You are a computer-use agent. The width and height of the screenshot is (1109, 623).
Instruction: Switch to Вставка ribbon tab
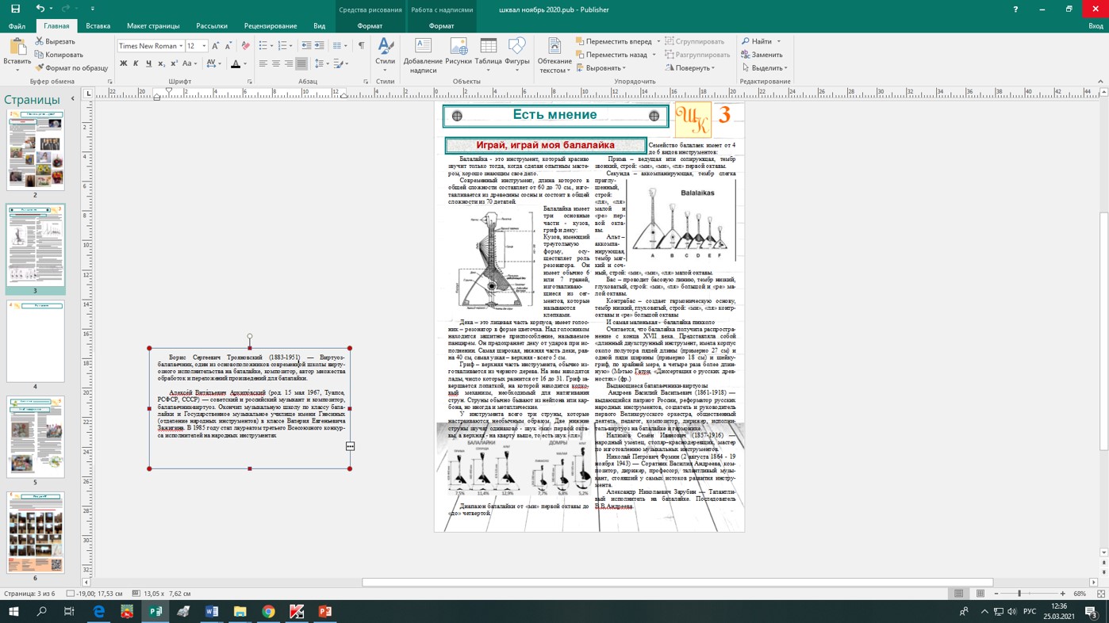coord(98,26)
